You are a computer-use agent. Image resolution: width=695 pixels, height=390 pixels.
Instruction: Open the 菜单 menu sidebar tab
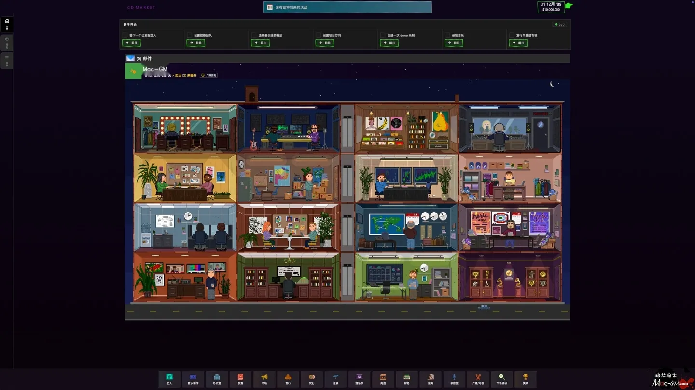7,60
